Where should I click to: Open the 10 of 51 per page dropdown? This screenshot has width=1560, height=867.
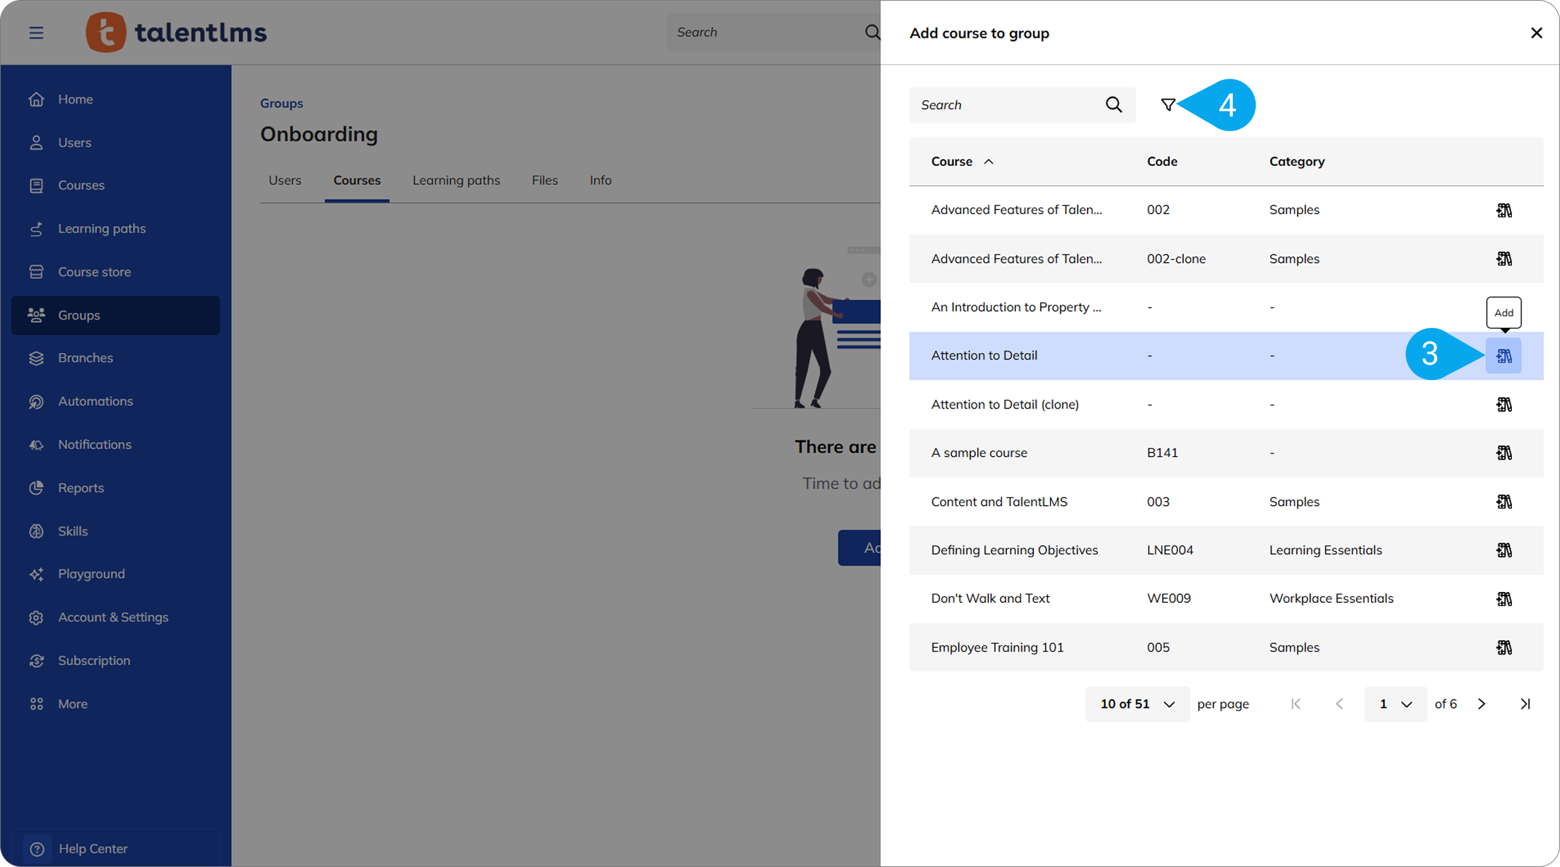(1136, 704)
